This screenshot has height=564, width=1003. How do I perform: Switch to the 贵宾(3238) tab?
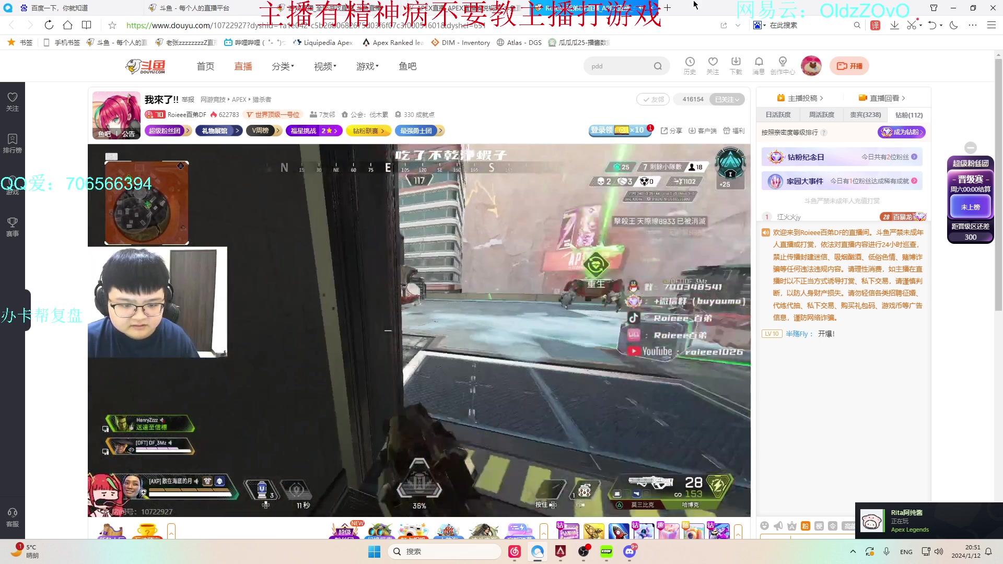865,115
